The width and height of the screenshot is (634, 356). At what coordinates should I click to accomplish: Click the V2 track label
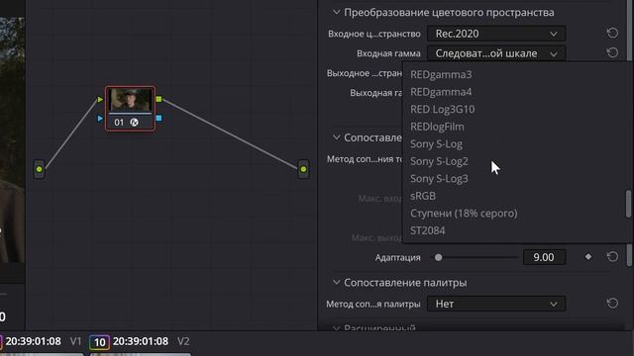[183, 341]
